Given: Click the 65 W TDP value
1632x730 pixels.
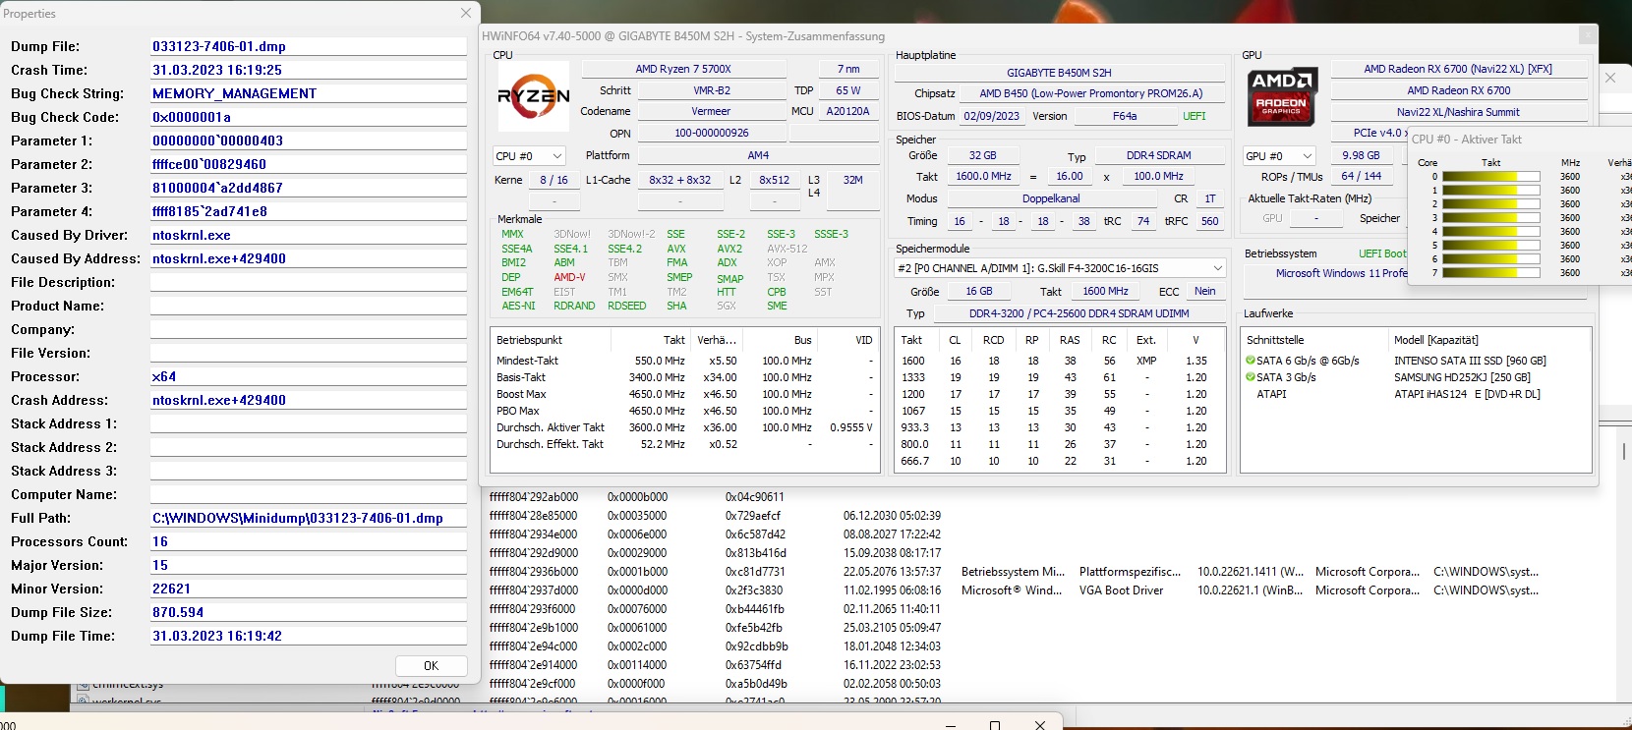Looking at the screenshot, I should click(847, 90).
